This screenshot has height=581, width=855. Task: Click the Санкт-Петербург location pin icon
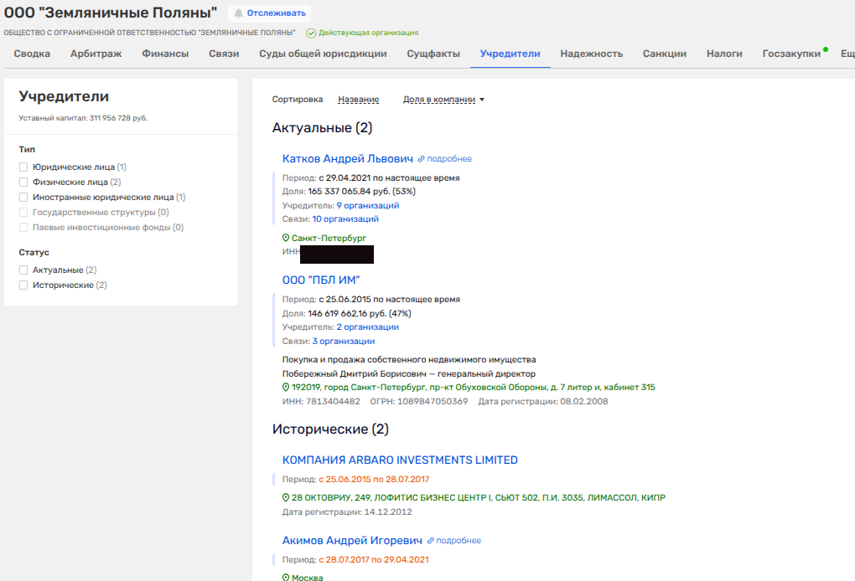(286, 239)
